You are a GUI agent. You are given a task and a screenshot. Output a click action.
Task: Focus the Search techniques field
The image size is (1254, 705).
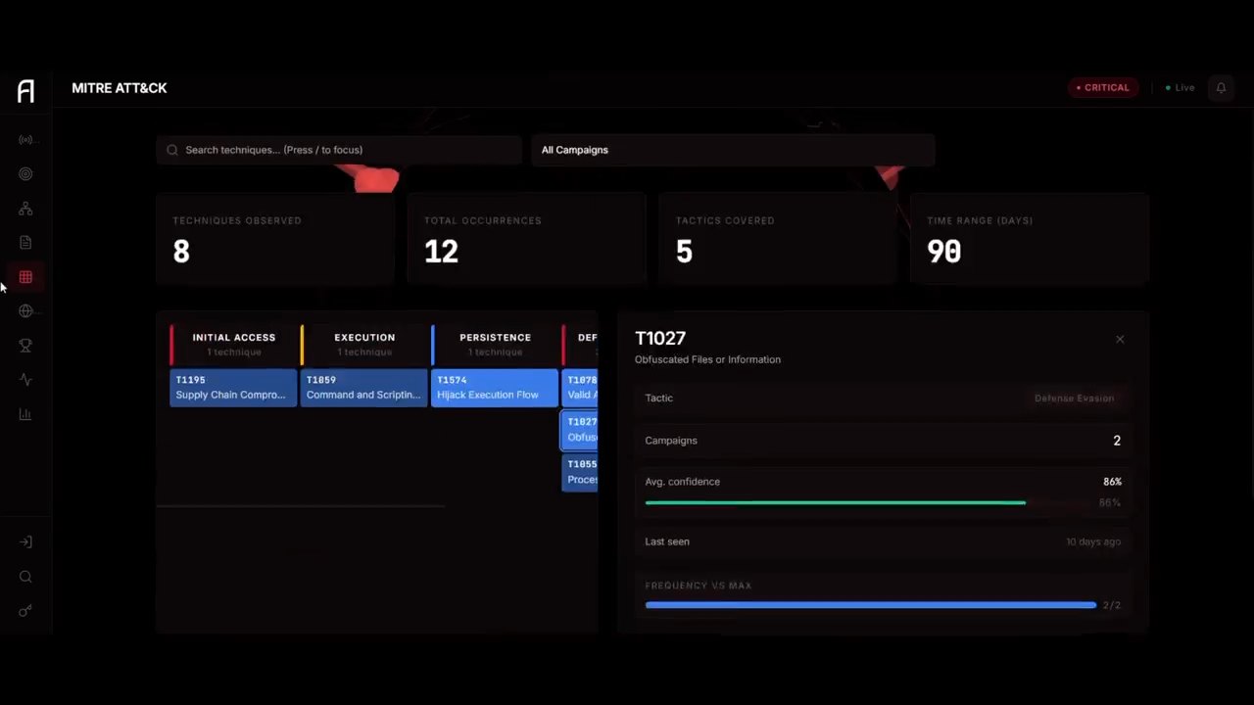(339, 150)
